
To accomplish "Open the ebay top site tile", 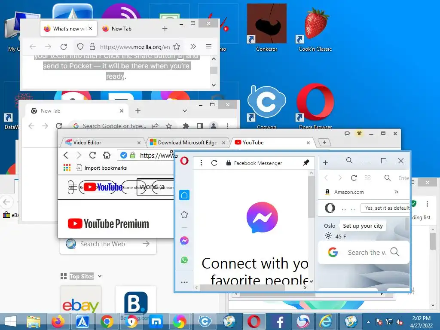I will (80, 299).
